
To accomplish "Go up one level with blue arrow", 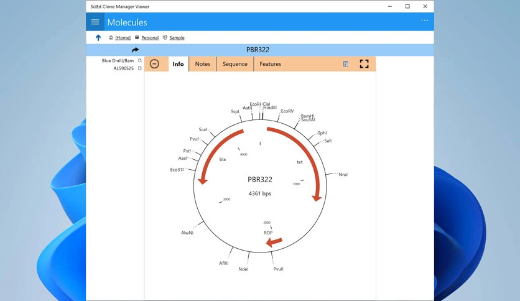I will [98, 38].
